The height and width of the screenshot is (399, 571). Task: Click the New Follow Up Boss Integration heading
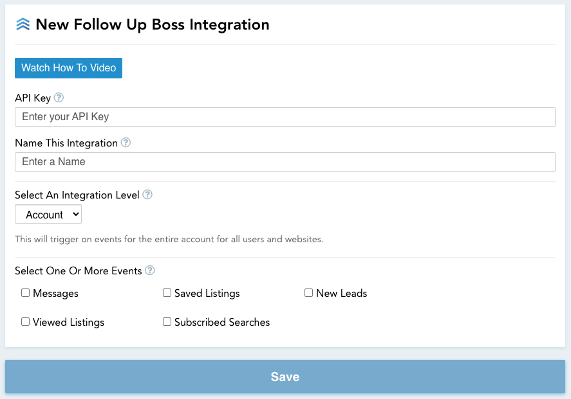point(153,24)
